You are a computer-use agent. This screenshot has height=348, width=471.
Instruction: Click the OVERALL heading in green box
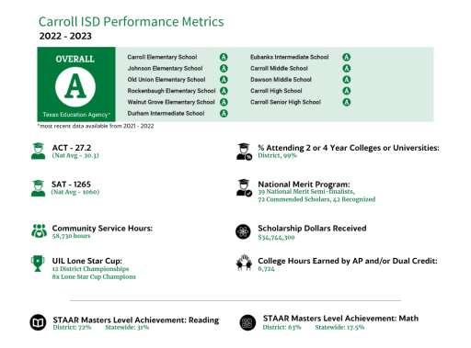point(75,59)
